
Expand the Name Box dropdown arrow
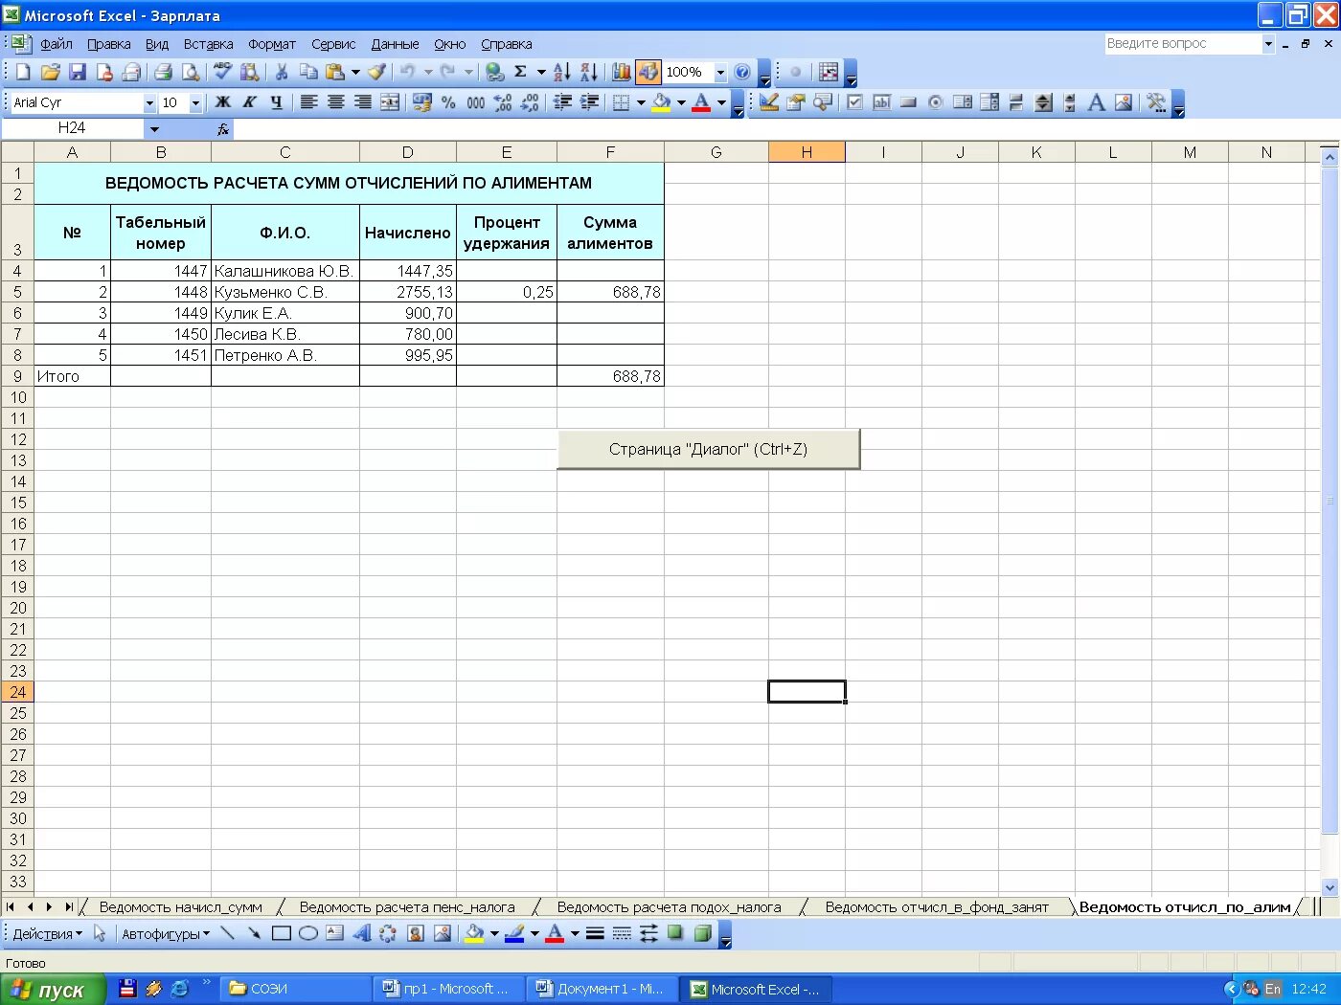click(x=154, y=128)
